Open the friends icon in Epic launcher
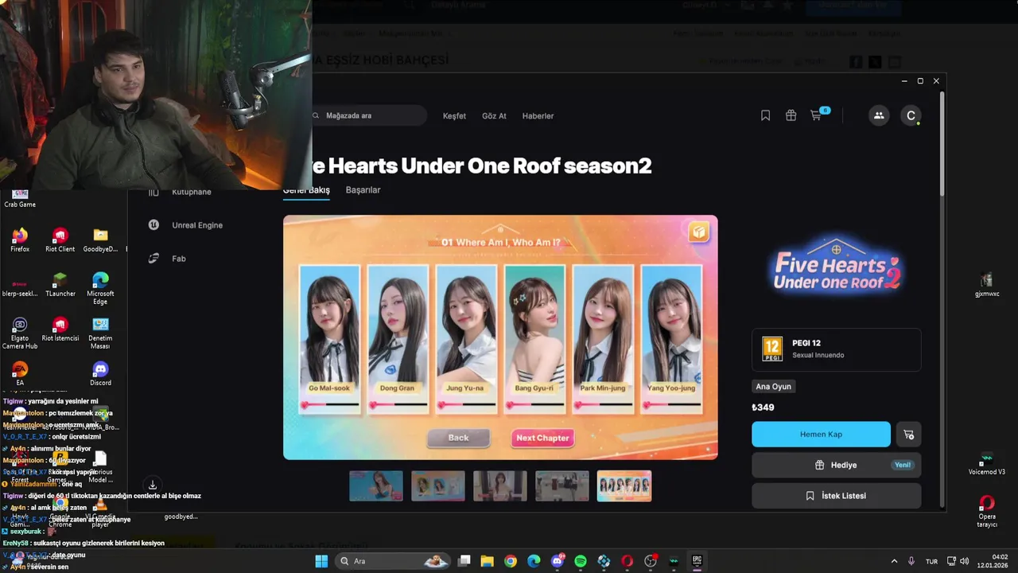Image resolution: width=1018 pixels, height=573 pixels. (x=879, y=115)
